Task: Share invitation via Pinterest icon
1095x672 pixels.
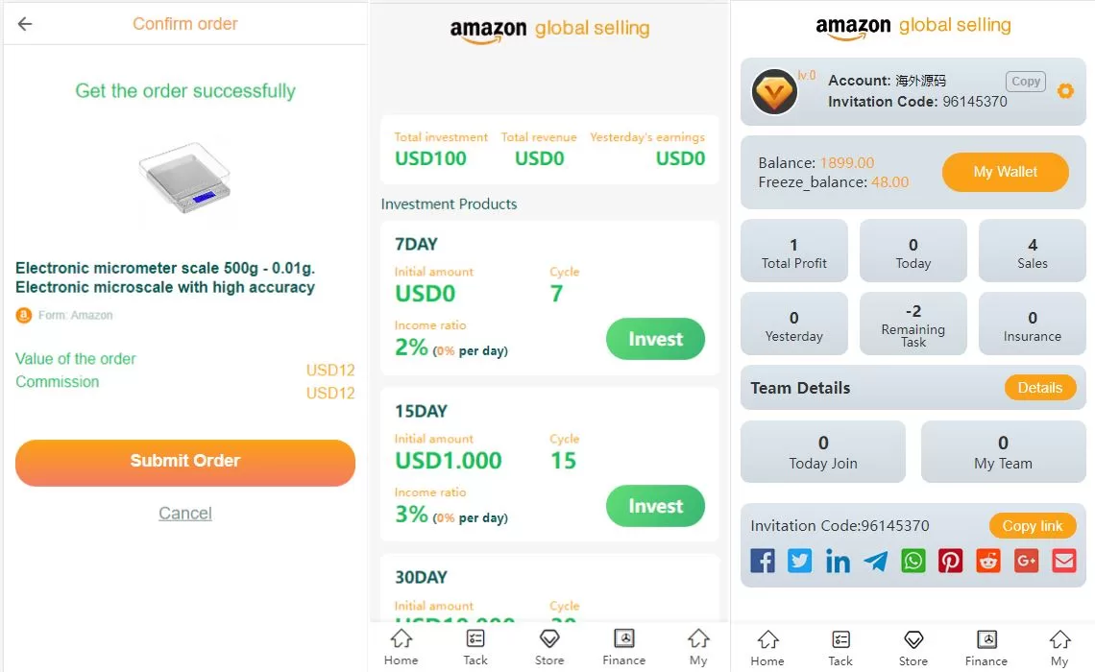Action: pos(951,561)
